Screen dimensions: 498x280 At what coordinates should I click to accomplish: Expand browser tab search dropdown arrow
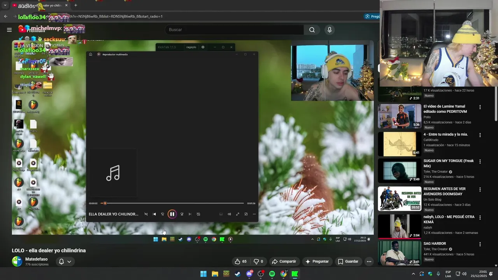click(x=5, y=5)
